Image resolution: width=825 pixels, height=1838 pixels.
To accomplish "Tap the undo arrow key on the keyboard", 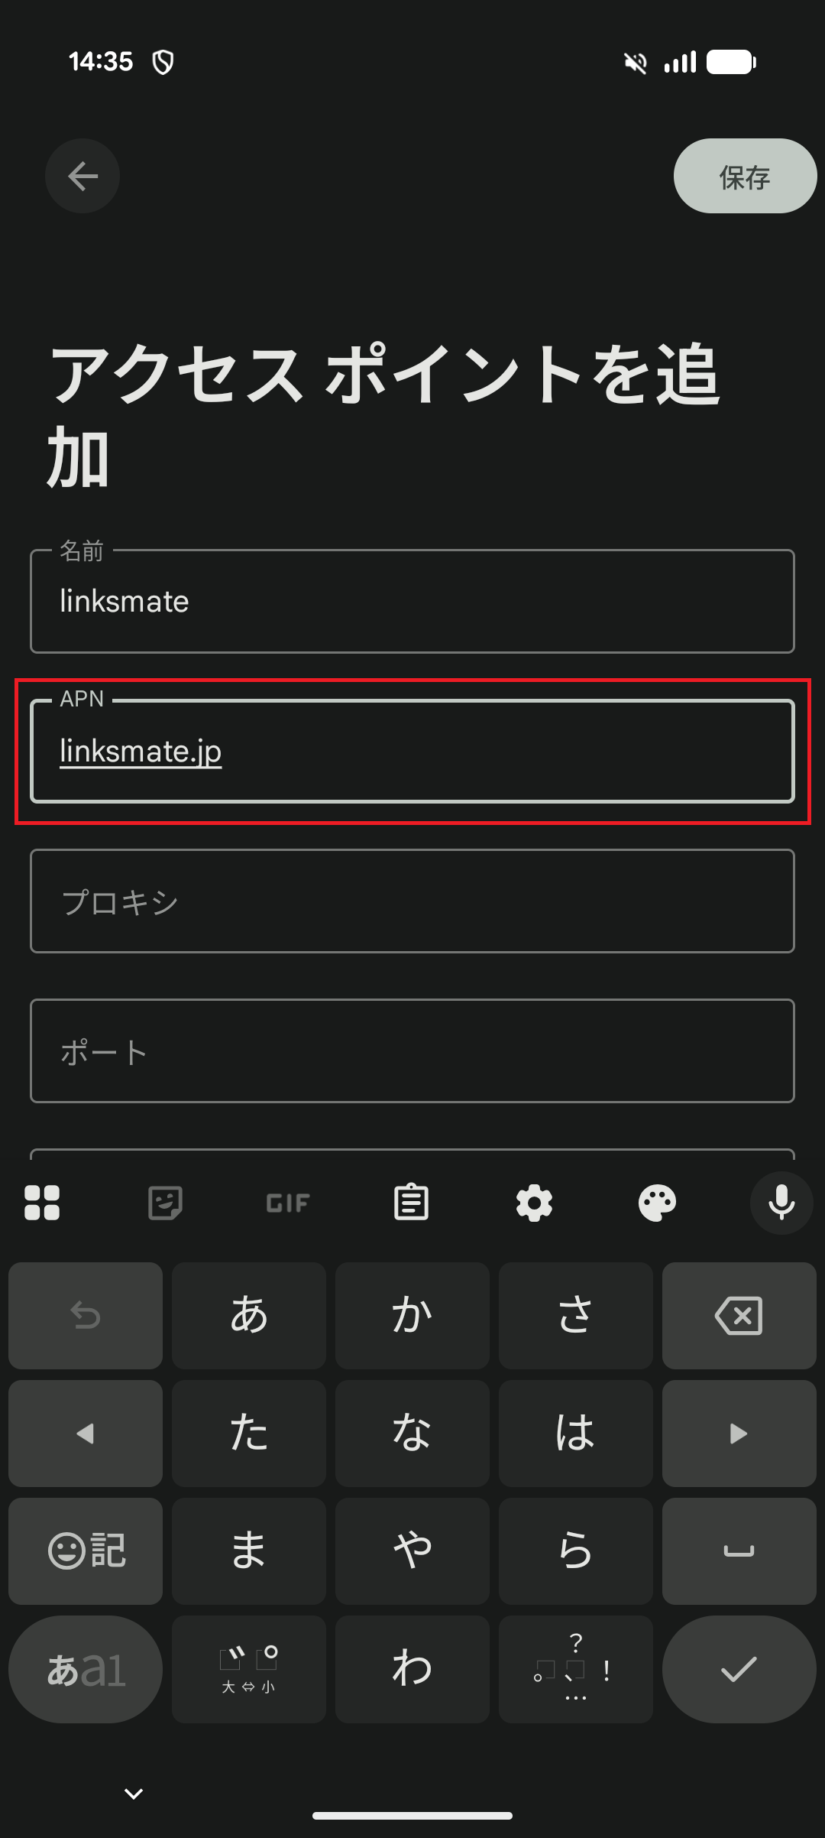I will [84, 1317].
